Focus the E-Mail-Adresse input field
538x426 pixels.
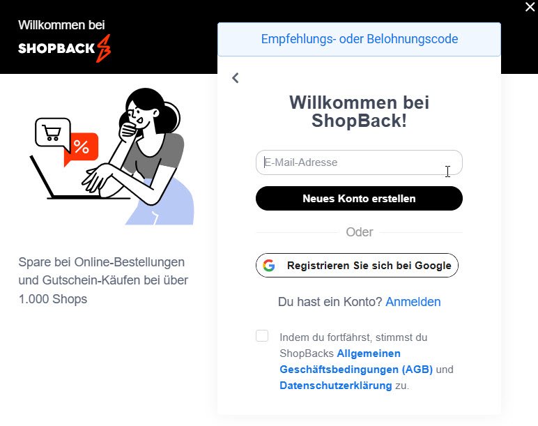click(359, 162)
